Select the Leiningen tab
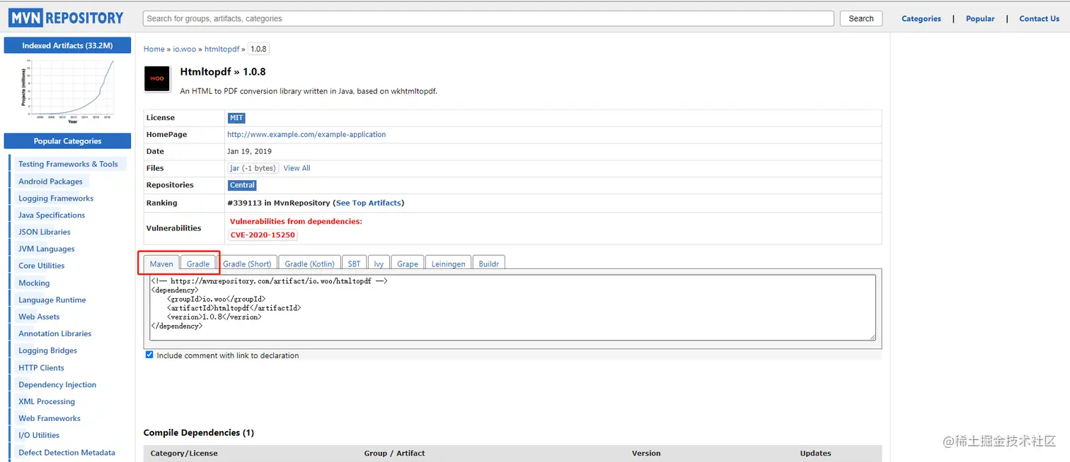The height and width of the screenshot is (462, 1070). coord(449,263)
